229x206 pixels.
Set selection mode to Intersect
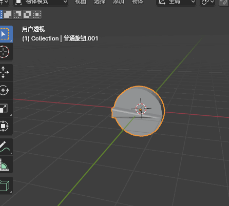click(37, 14)
